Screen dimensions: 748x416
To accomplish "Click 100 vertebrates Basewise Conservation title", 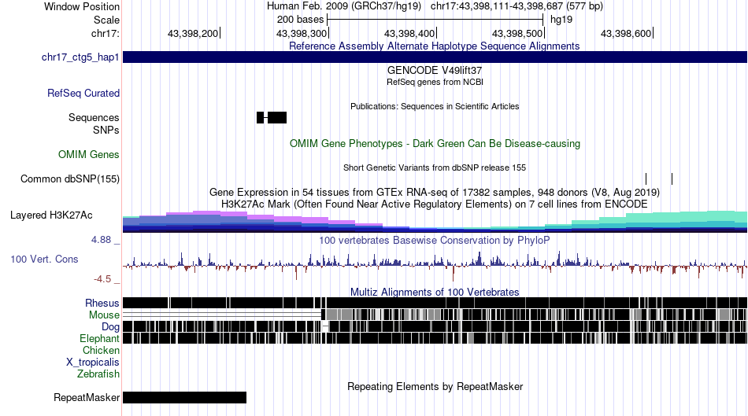I will point(435,240).
